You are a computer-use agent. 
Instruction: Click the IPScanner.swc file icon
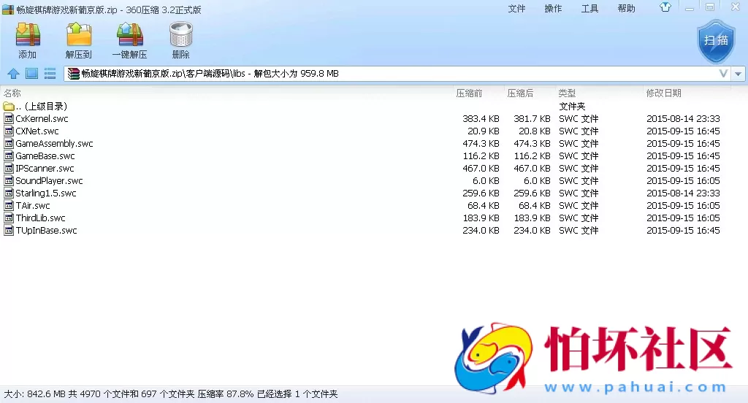point(9,168)
